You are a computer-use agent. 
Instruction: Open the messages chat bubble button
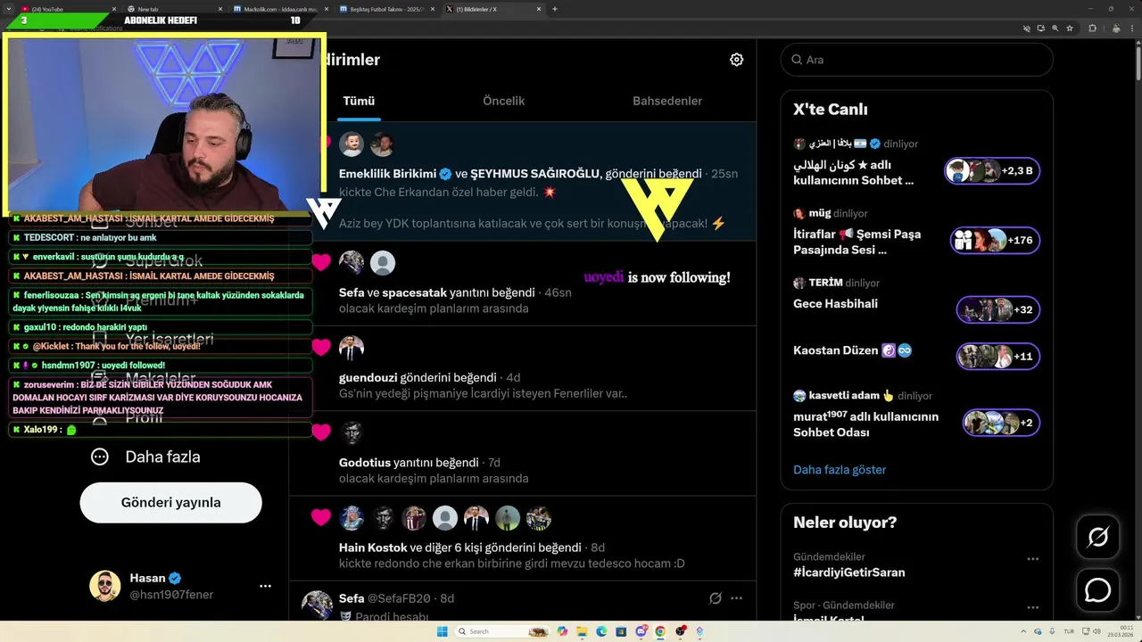1097,590
